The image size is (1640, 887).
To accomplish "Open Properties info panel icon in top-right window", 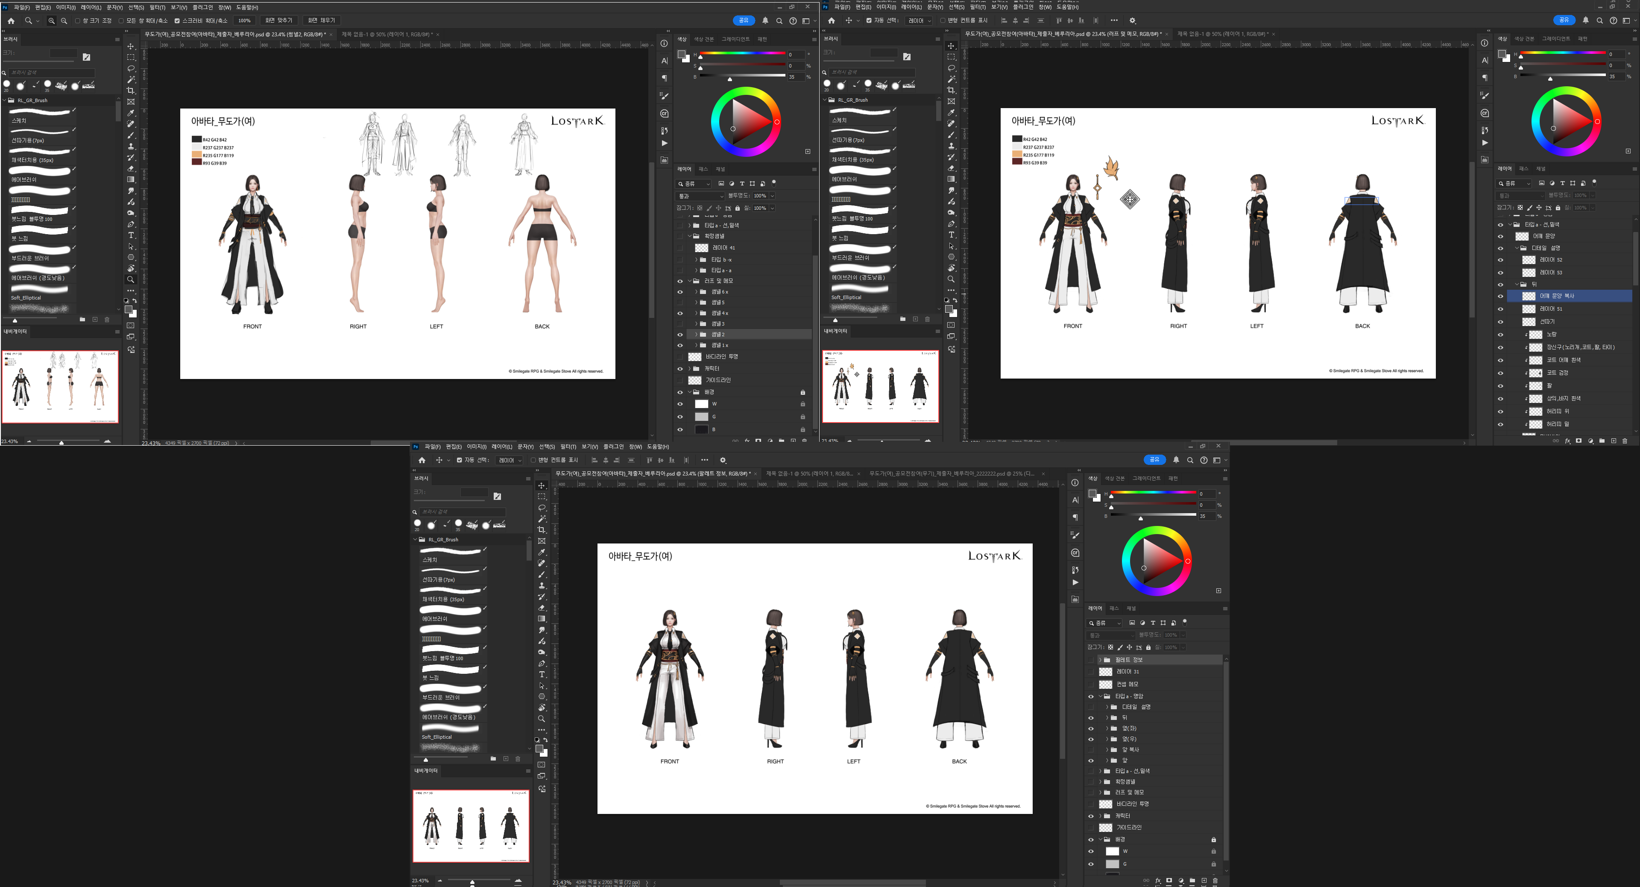I will 1485,43.
